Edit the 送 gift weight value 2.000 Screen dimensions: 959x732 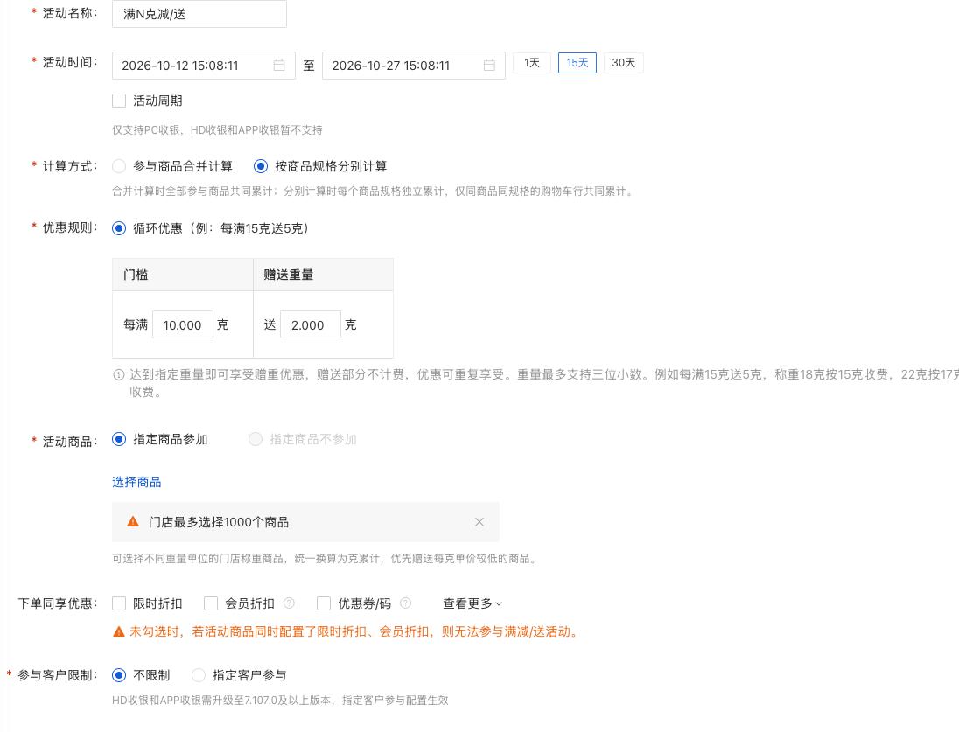[x=311, y=324]
